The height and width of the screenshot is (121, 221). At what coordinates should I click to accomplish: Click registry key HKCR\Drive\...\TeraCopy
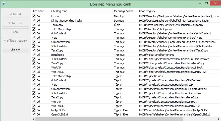click(x=171, y=25)
